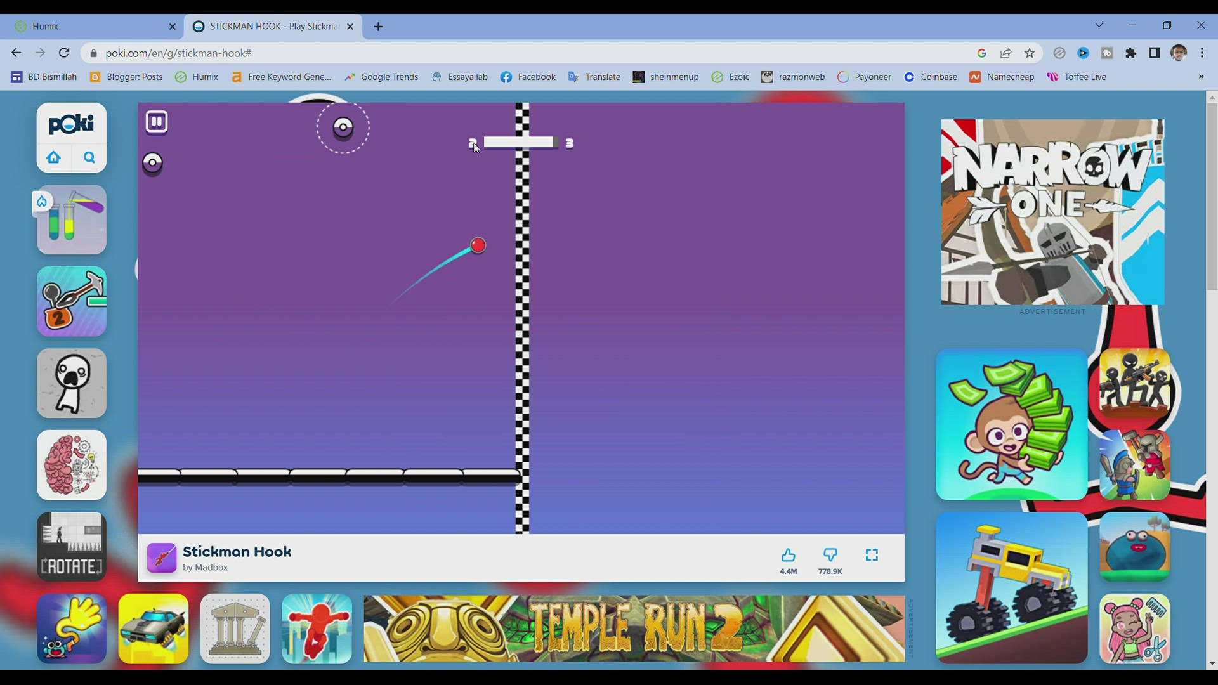Open the Greek temple columns game
The width and height of the screenshot is (1218, 685).
point(235,629)
